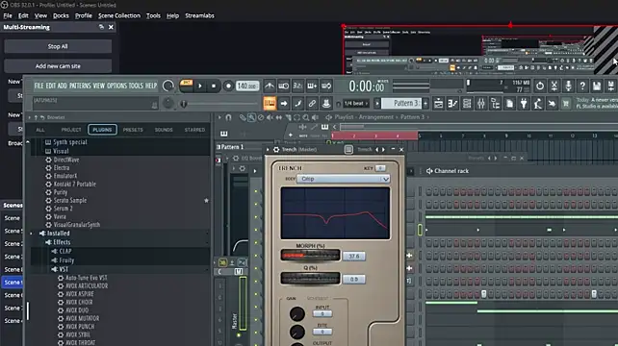This screenshot has height=346, width=618.
Task: Click the play button in FL Studio transport
Action: (200, 86)
